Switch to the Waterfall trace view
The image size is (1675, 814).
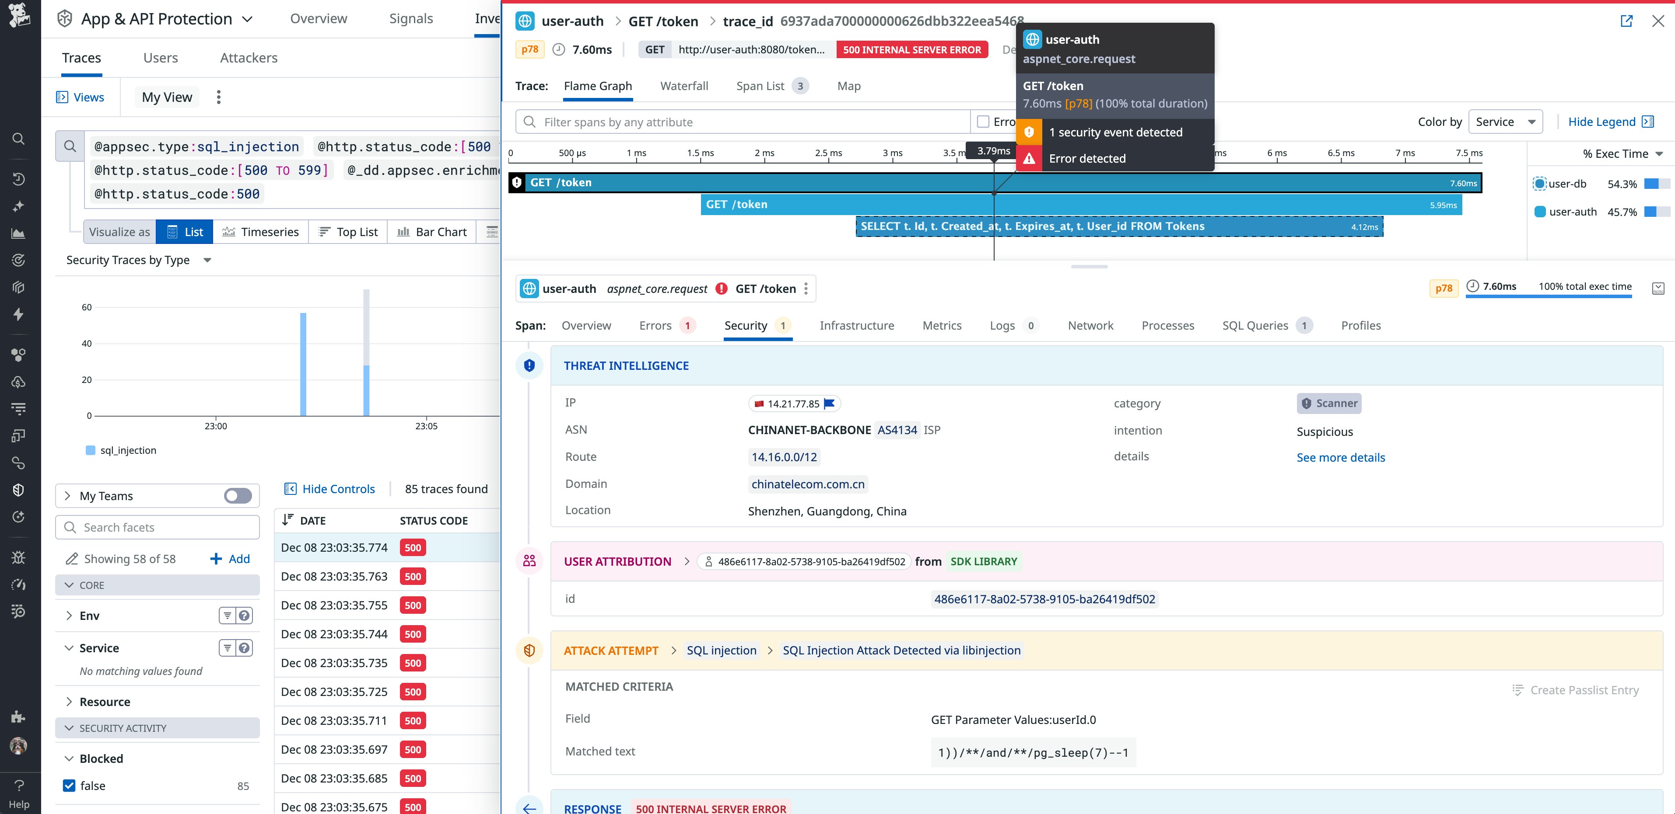684,86
